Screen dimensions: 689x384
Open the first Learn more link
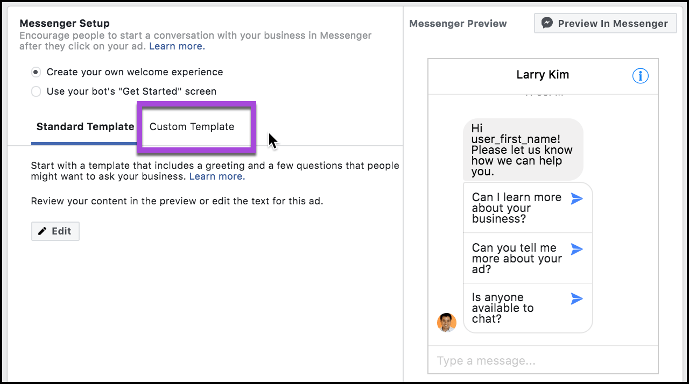177,46
